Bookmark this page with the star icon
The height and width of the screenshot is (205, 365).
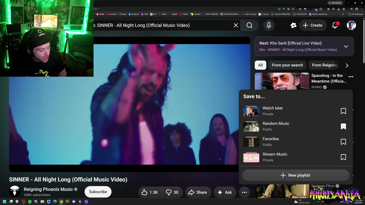pyautogui.click(x=293, y=9)
